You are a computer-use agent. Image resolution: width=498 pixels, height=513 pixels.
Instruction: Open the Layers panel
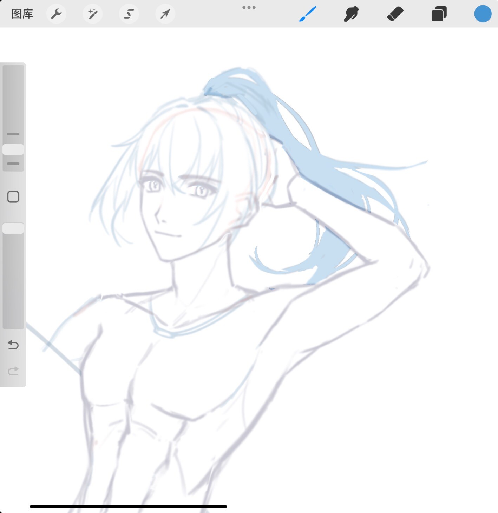pyautogui.click(x=439, y=14)
